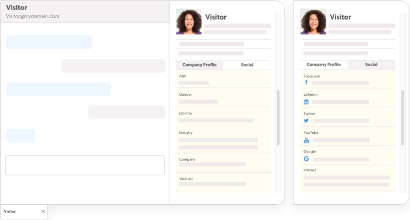Click the LinkedIn icon in the Social panel
Screen dimensions: 410x220
point(306,102)
